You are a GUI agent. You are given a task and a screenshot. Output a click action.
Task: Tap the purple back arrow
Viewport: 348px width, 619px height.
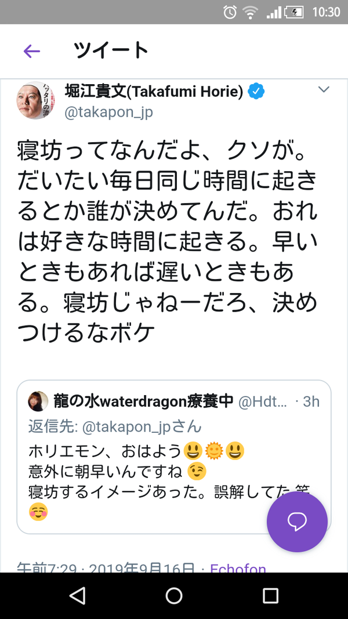32,51
